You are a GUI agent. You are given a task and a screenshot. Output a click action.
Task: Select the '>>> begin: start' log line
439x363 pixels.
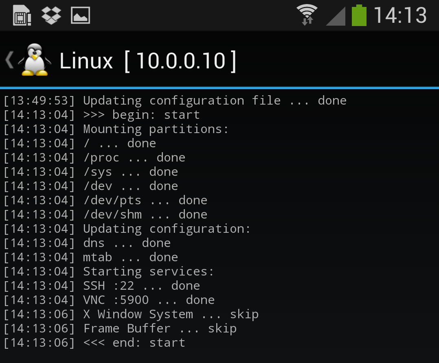tap(102, 115)
